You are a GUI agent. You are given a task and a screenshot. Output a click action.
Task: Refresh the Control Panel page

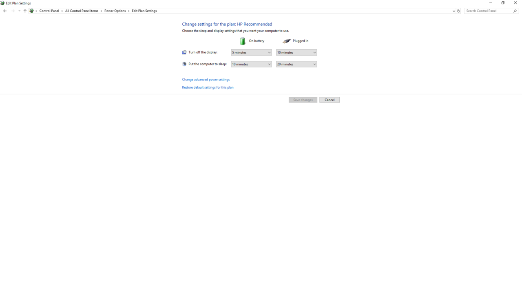(x=458, y=11)
